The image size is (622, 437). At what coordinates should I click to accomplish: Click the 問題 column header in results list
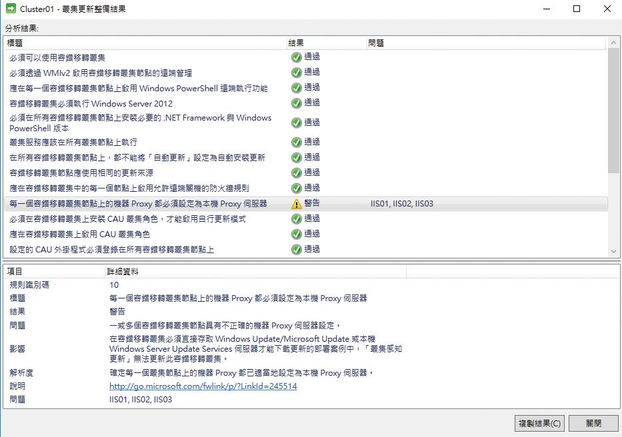[x=487, y=43]
